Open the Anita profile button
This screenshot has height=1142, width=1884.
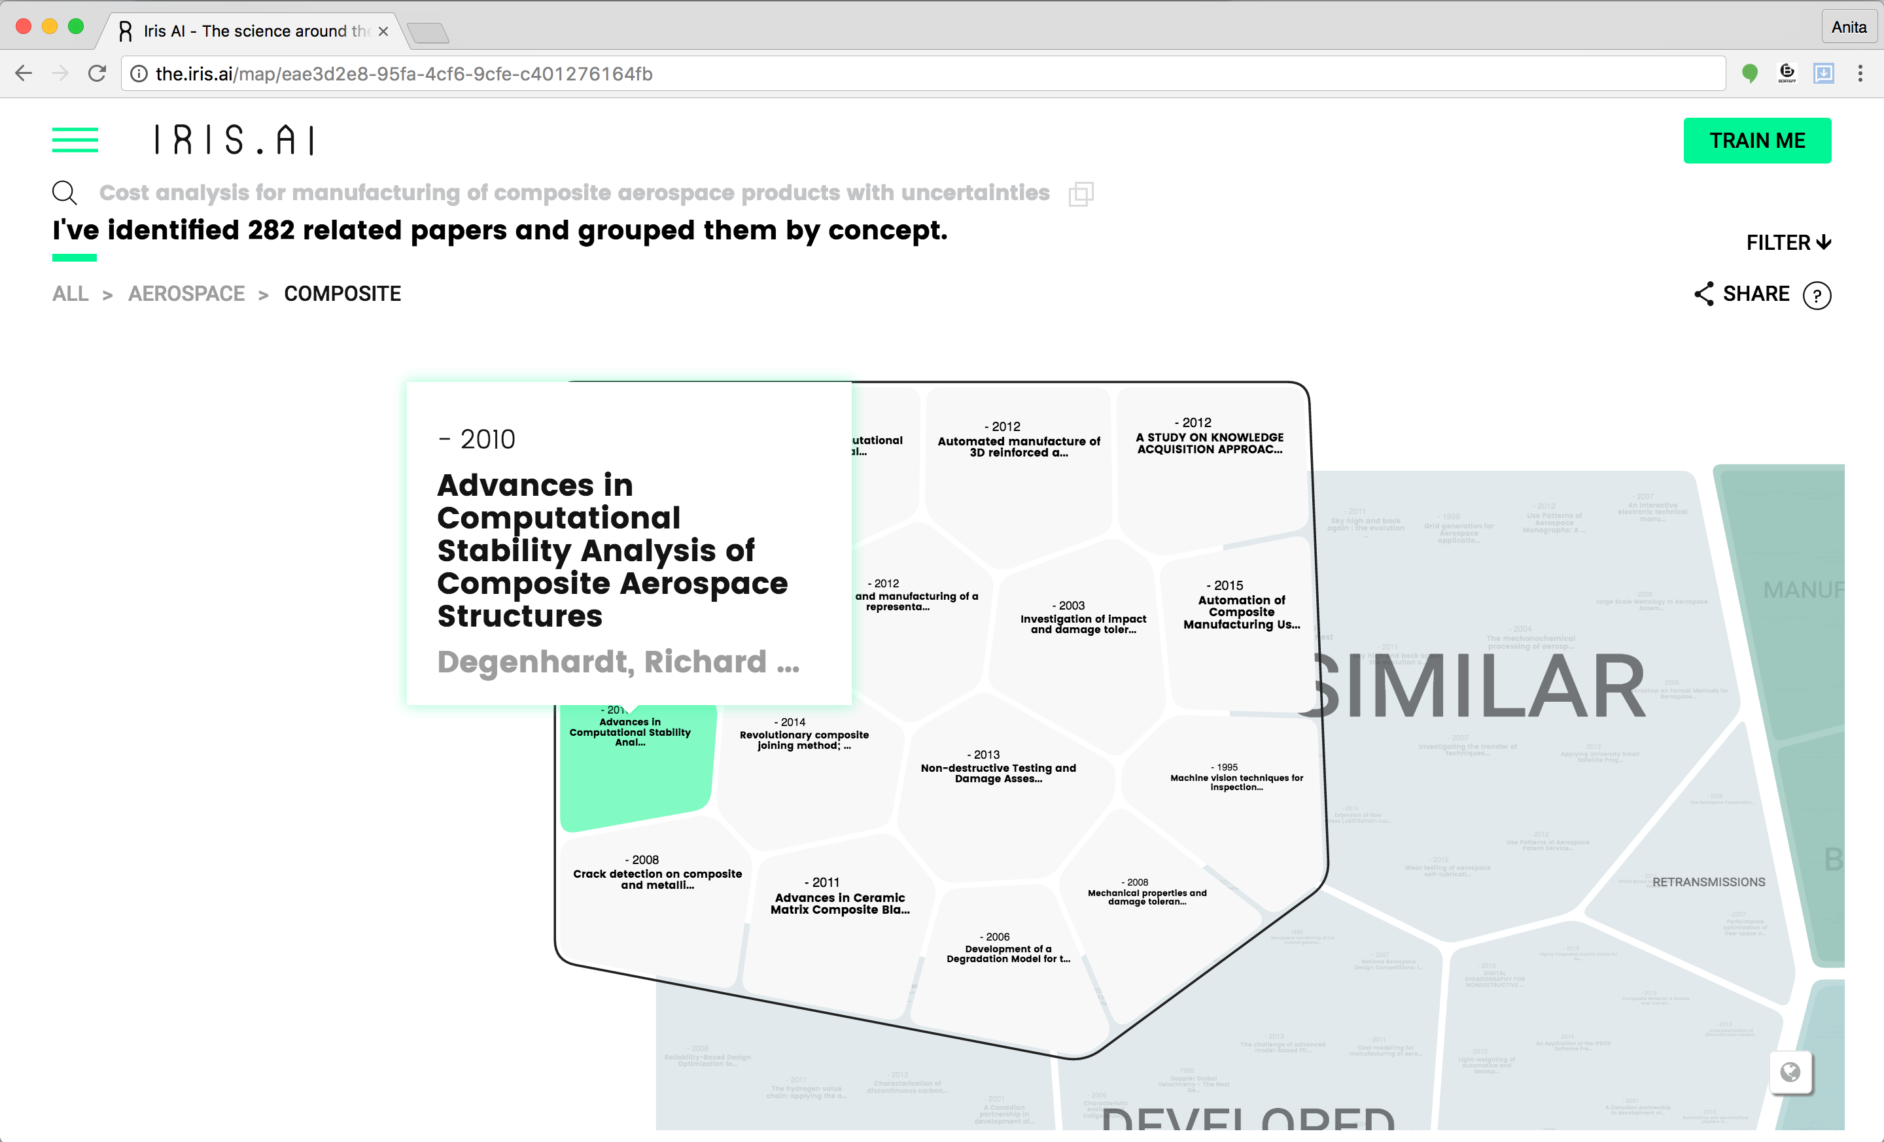coord(1848,27)
